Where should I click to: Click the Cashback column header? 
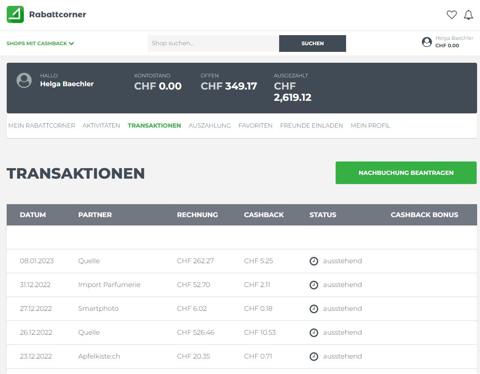pos(264,215)
